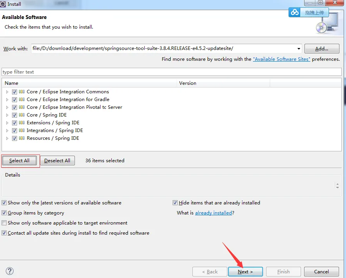Toggle Contact all update sites during install
This screenshot has width=346, height=278.
point(4,233)
